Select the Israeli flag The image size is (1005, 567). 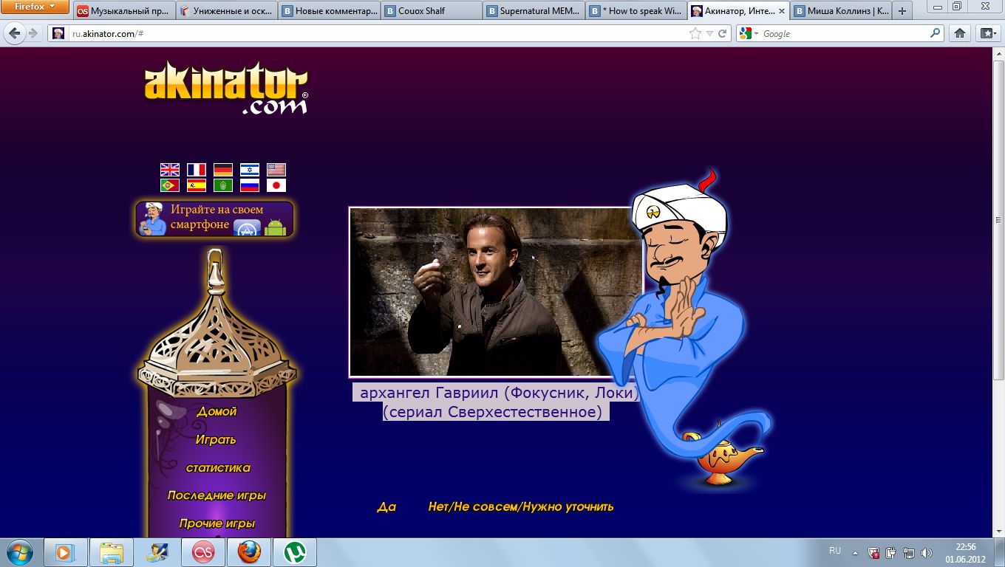pos(250,170)
